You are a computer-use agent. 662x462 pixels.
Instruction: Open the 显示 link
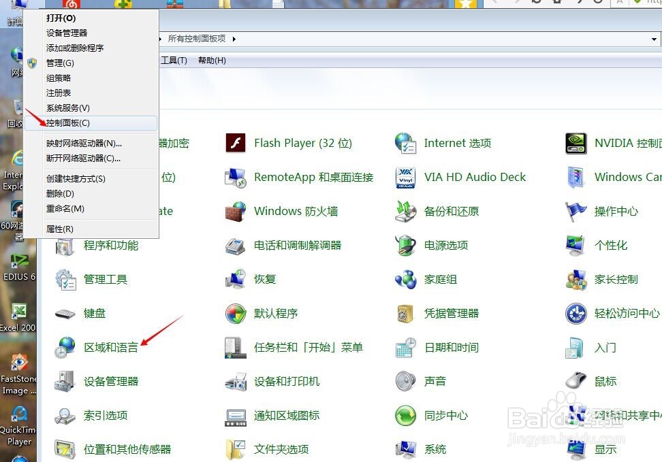605,450
